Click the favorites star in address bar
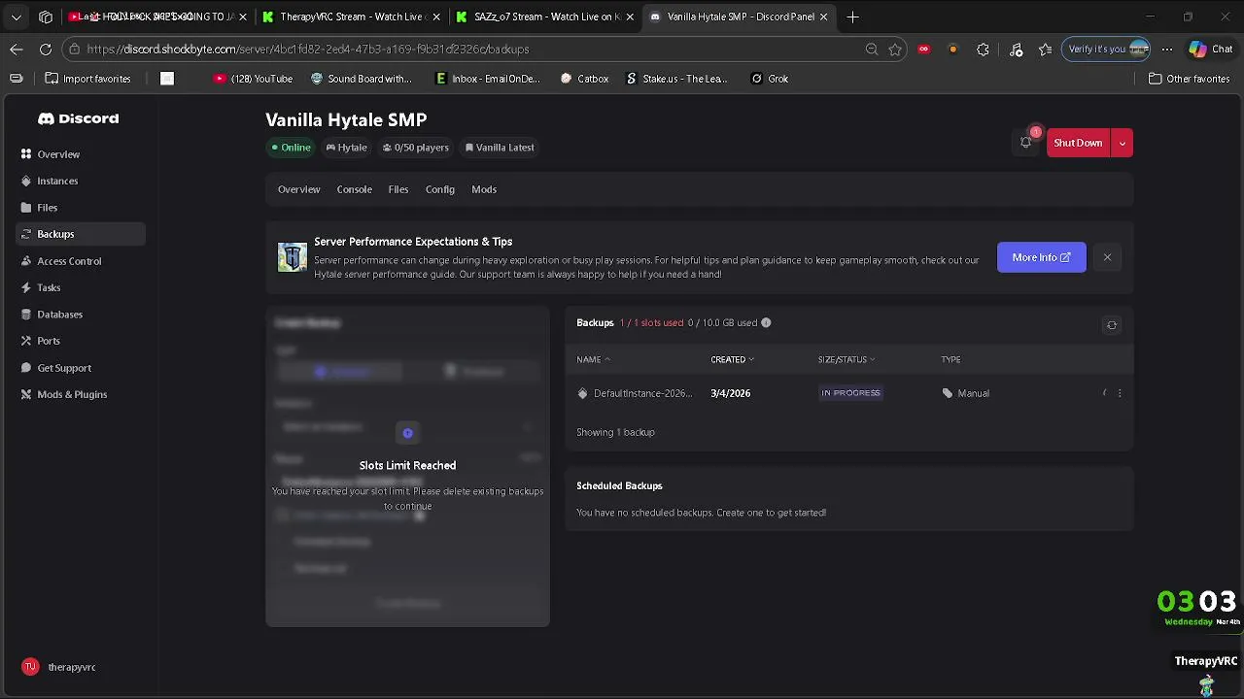The image size is (1244, 699). tap(895, 50)
